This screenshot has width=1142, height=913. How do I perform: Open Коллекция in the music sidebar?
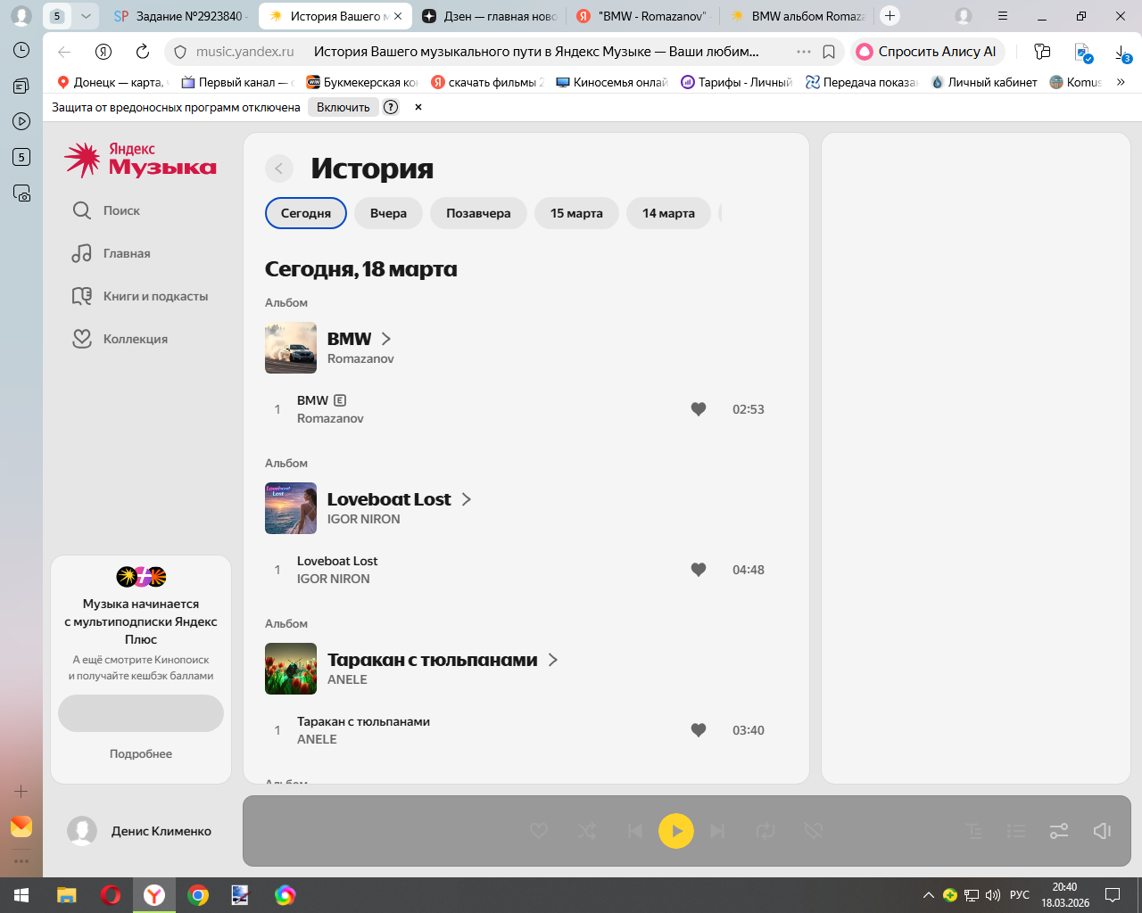pyautogui.click(x=120, y=339)
